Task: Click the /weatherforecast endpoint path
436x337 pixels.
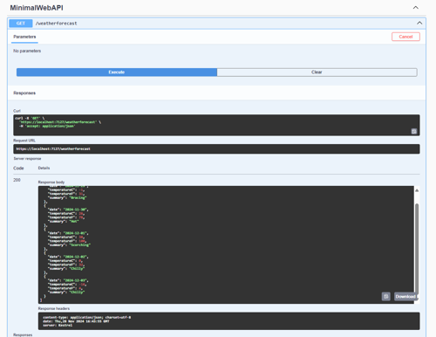Action: click(x=56, y=24)
